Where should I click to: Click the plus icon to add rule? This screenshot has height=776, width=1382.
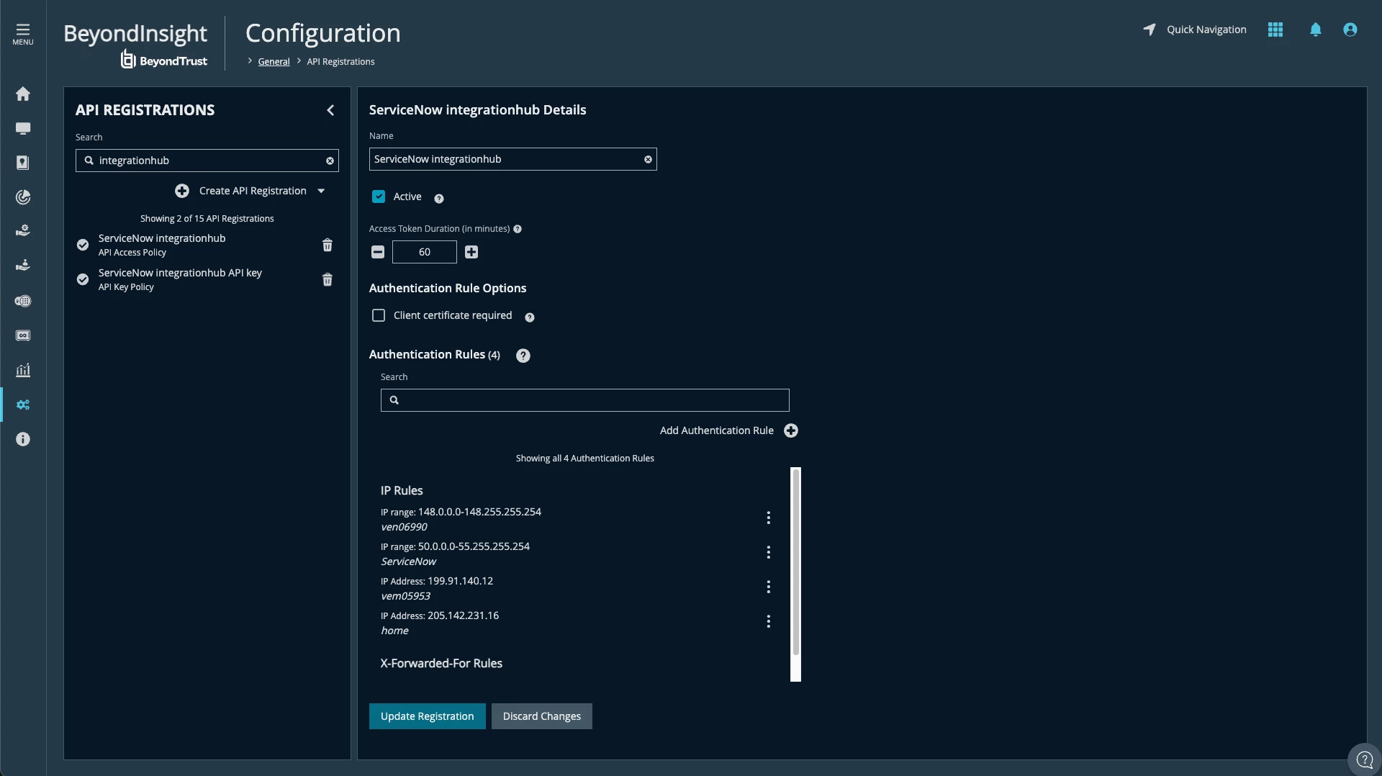pyautogui.click(x=791, y=430)
